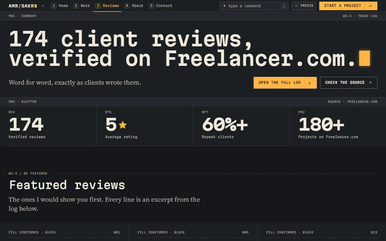Click the down arrow on Open the Full Log

point(310,83)
